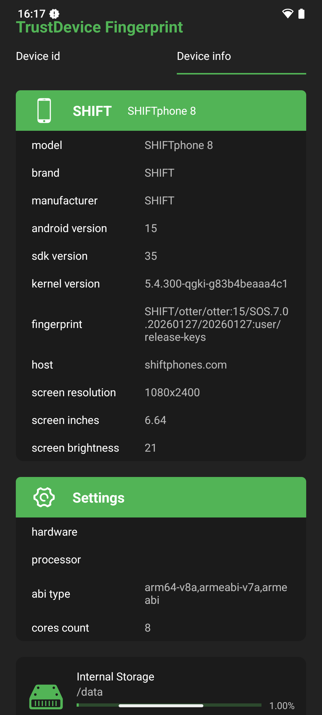Tap the phone icon in SHIFT header
This screenshot has height=715, width=322.
click(x=44, y=111)
